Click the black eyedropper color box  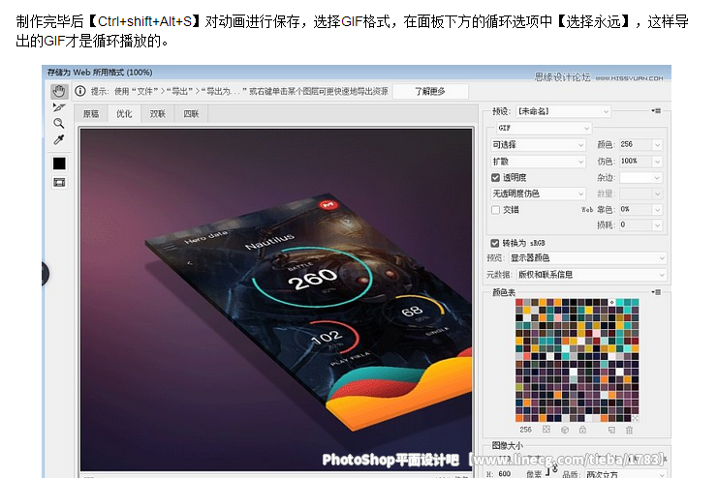click(x=59, y=164)
